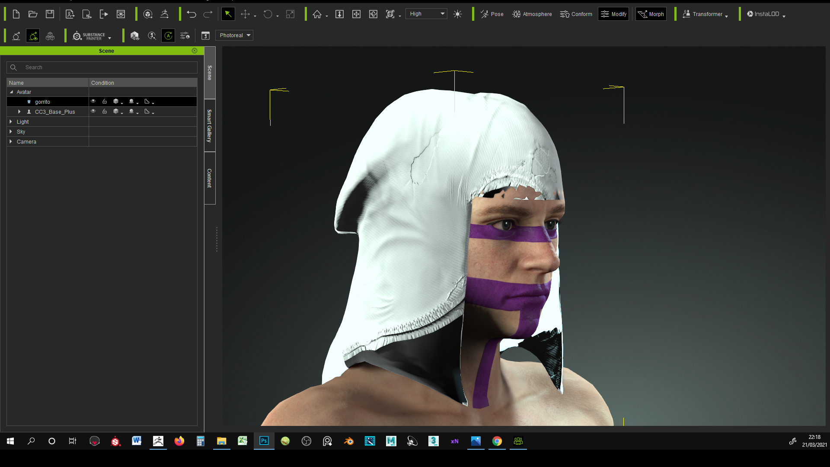Choose the Rotate tool circular arrow
The image size is (830, 467).
click(x=268, y=14)
